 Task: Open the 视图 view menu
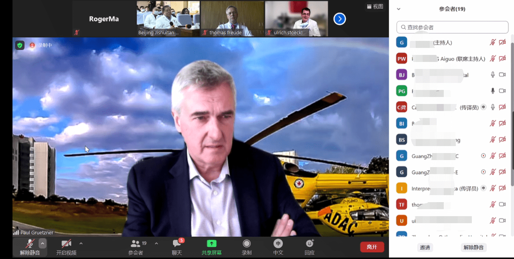375,7
